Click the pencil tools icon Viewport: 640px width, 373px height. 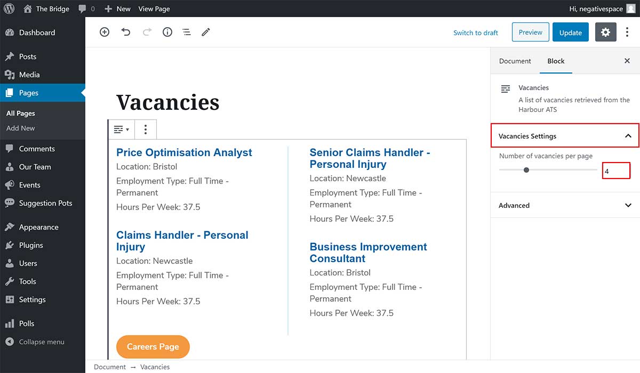(206, 32)
